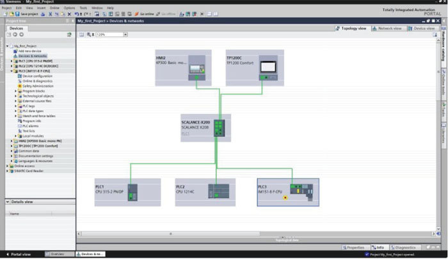The width and height of the screenshot is (448, 259).
Task: Expand the PLC1 [CPU 315-2 PN/DP] node
Action: click(12, 61)
